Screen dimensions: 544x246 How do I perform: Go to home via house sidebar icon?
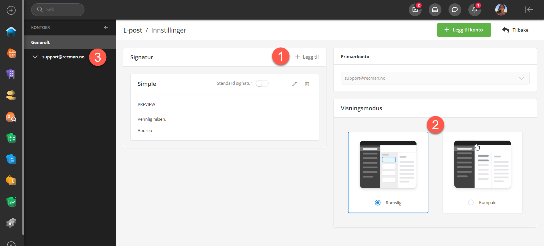pyautogui.click(x=11, y=32)
